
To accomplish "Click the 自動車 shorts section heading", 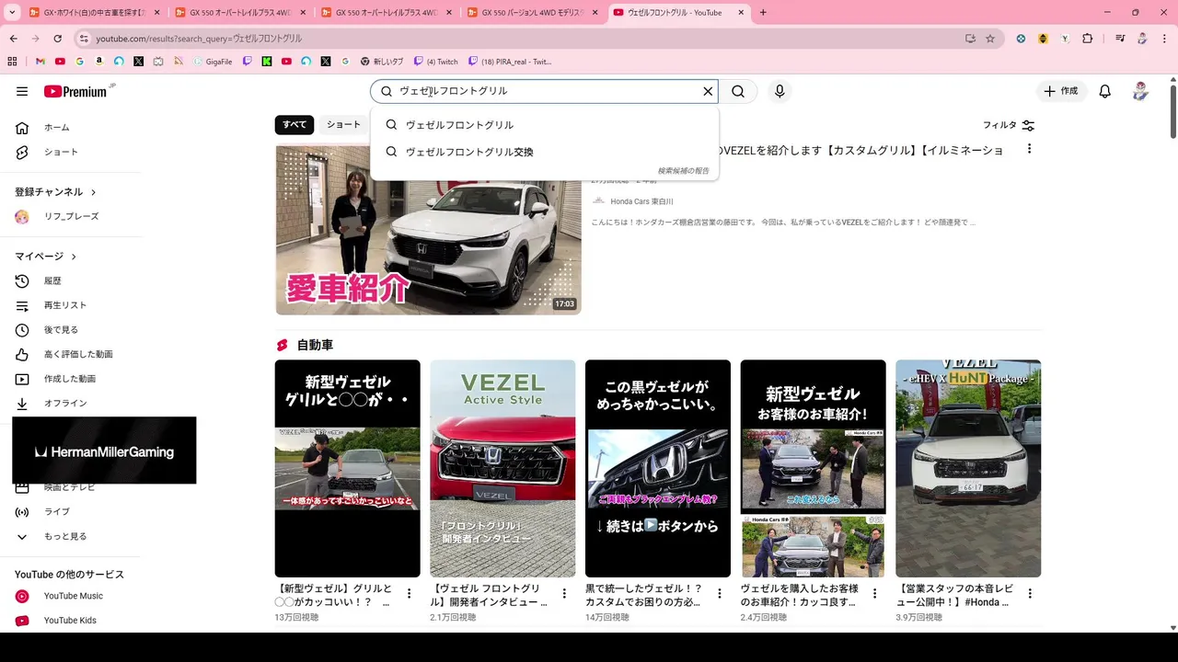I will [315, 345].
